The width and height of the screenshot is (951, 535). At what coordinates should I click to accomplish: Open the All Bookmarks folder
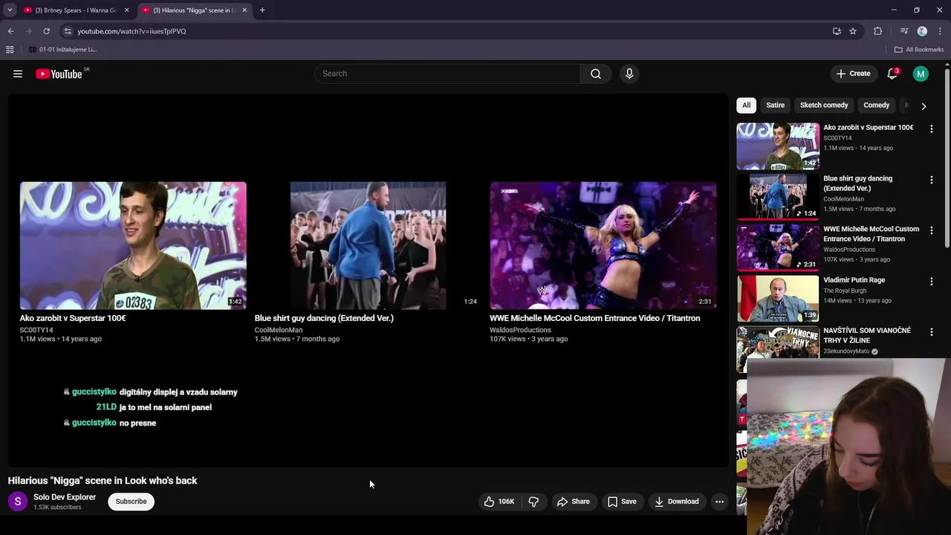[x=919, y=50]
